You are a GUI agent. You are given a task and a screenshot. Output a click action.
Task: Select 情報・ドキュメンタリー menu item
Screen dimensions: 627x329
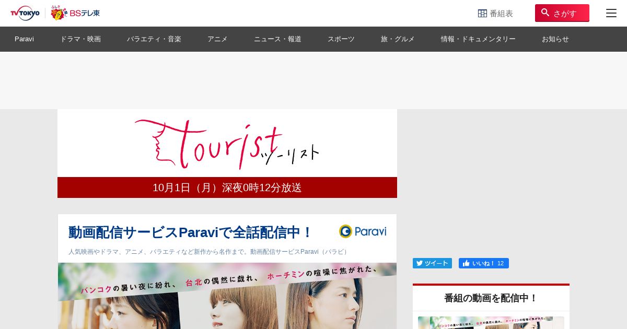pyautogui.click(x=478, y=39)
